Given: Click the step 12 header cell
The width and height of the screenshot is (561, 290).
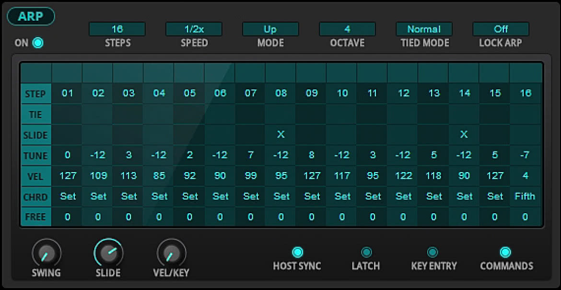Looking at the screenshot, I should click(403, 93).
